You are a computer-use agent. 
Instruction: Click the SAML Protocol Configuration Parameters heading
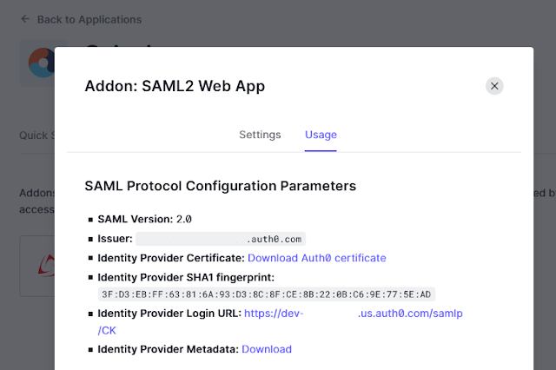click(220, 186)
